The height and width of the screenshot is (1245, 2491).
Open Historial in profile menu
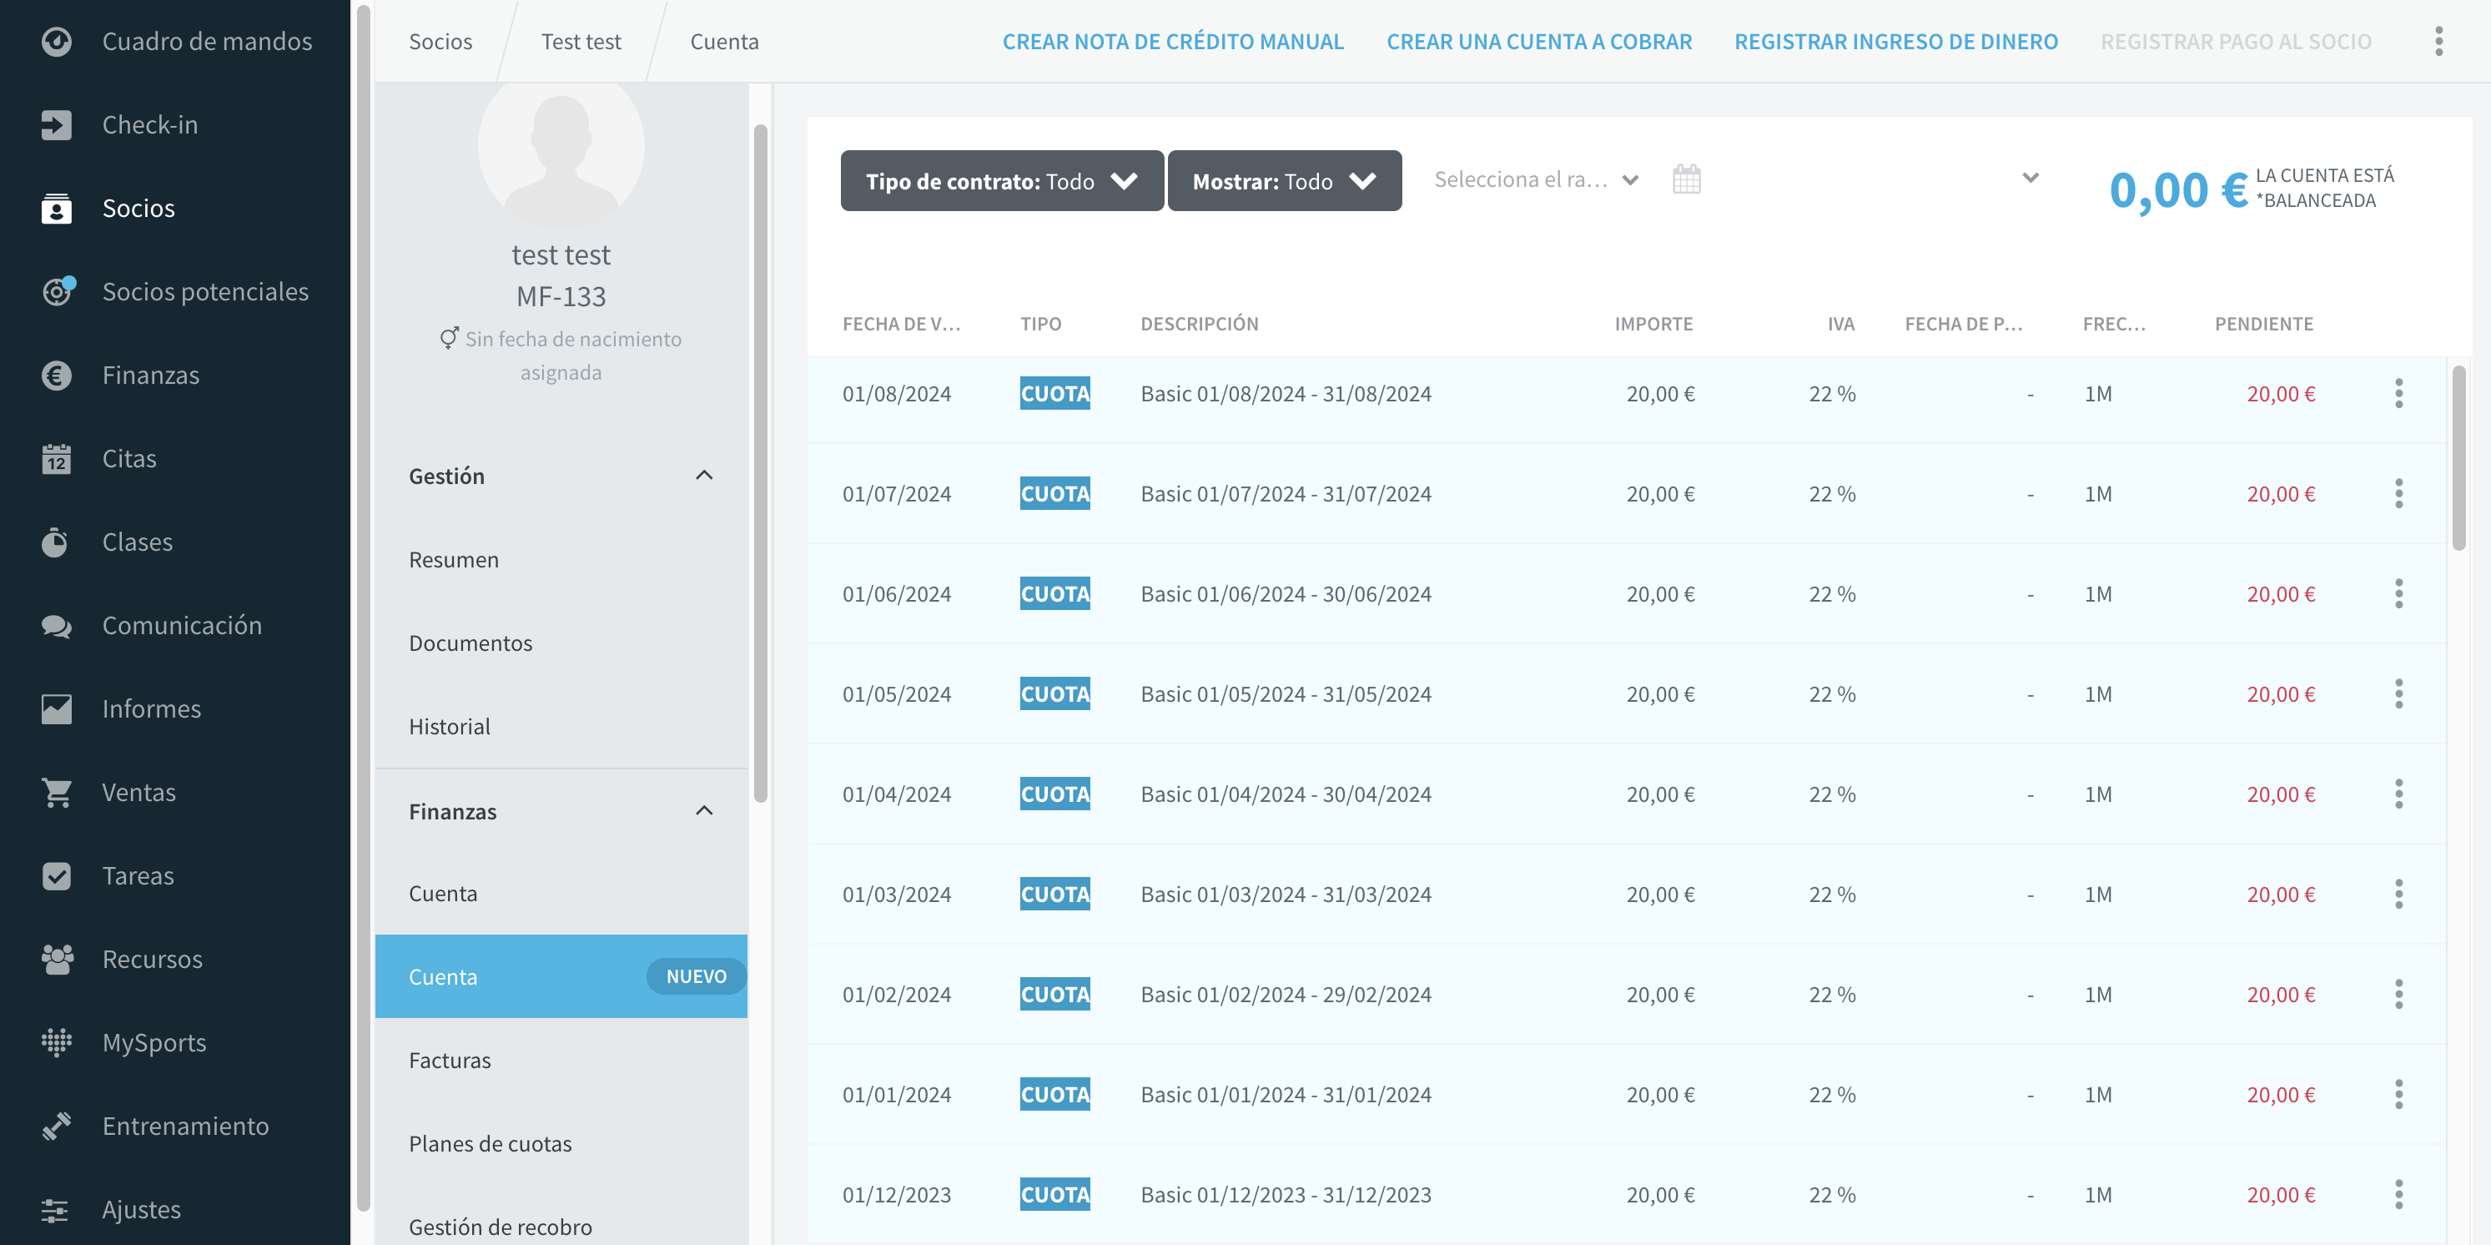(449, 727)
